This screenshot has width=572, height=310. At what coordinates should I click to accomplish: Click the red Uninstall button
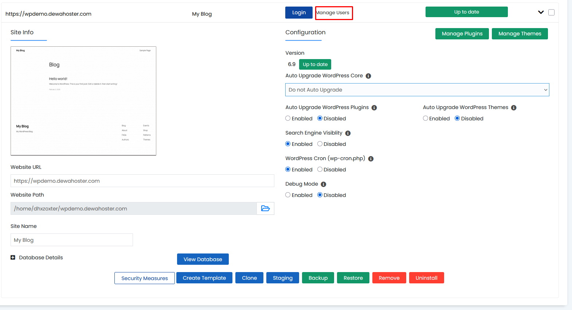(x=427, y=278)
